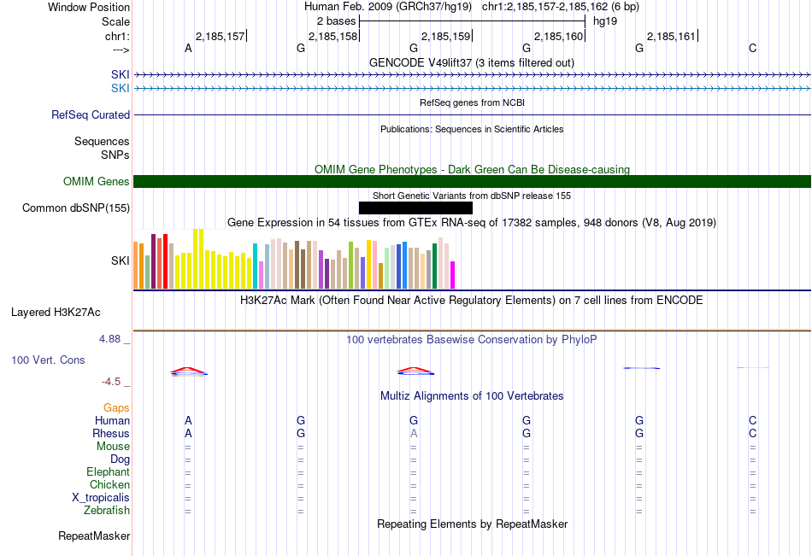Click base C in the Rhesus row
The image size is (812, 556).
[x=752, y=433]
